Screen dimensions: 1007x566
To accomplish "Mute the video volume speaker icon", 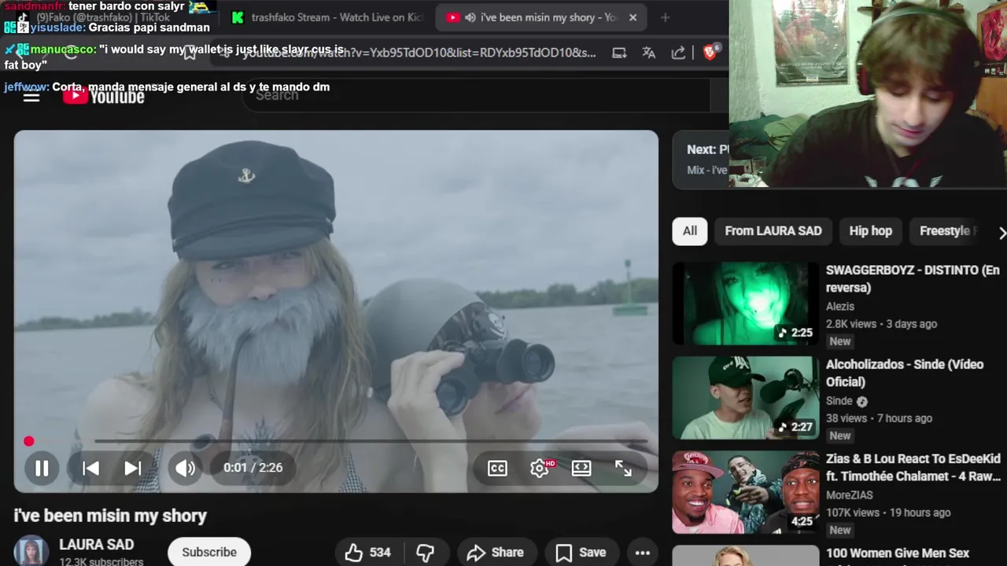I will click(185, 469).
